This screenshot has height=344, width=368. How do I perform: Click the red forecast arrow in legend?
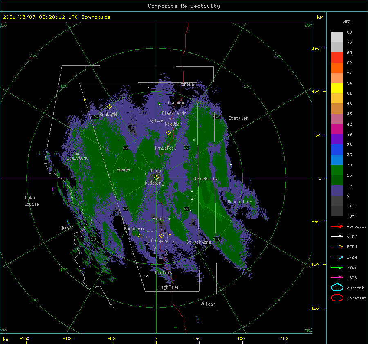click(337, 226)
